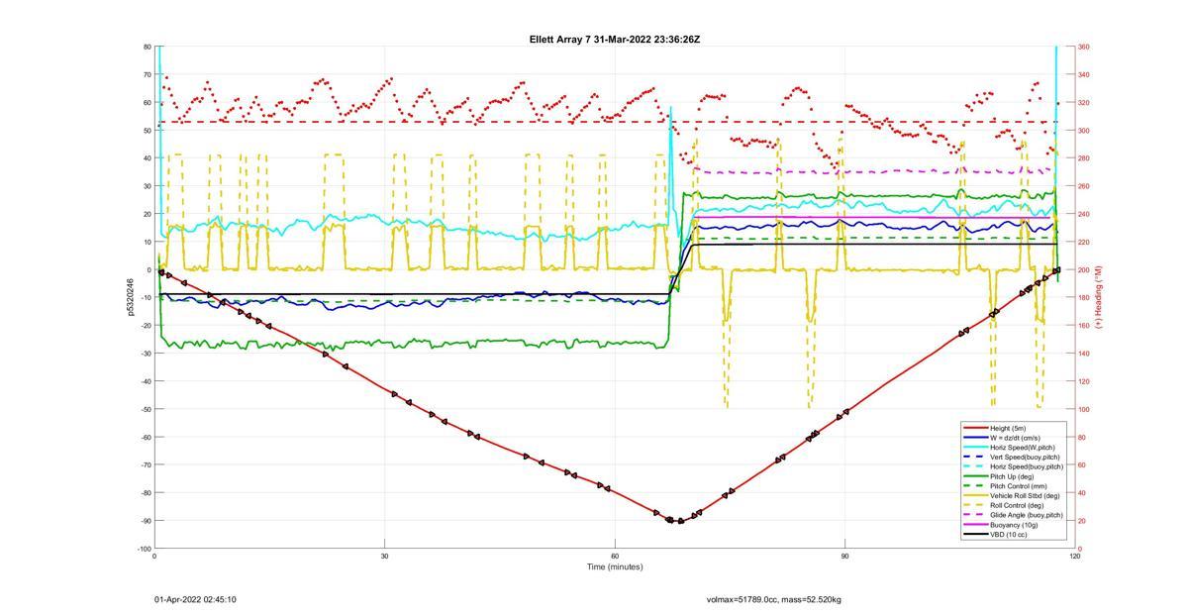
Task: Click the plot title 'Ellett Array 7 31-Mar-2022 23:36:26Z'
Action: pos(615,40)
